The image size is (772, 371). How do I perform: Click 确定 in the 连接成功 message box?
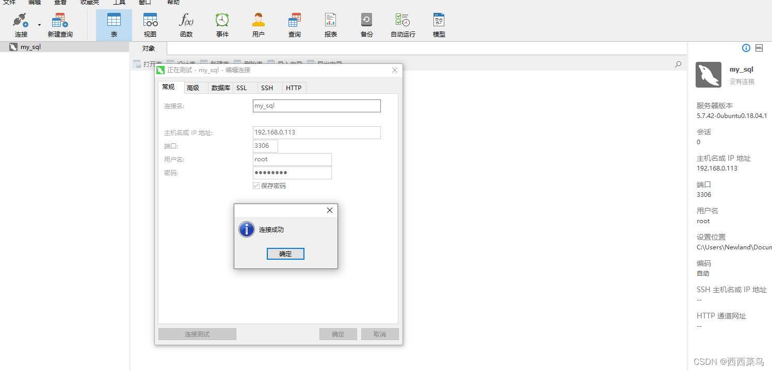pyautogui.click(x=285, y=254)
